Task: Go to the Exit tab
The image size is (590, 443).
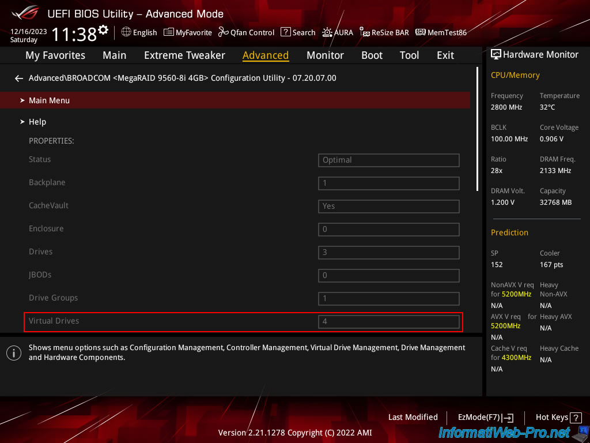Action: (445, 55)
